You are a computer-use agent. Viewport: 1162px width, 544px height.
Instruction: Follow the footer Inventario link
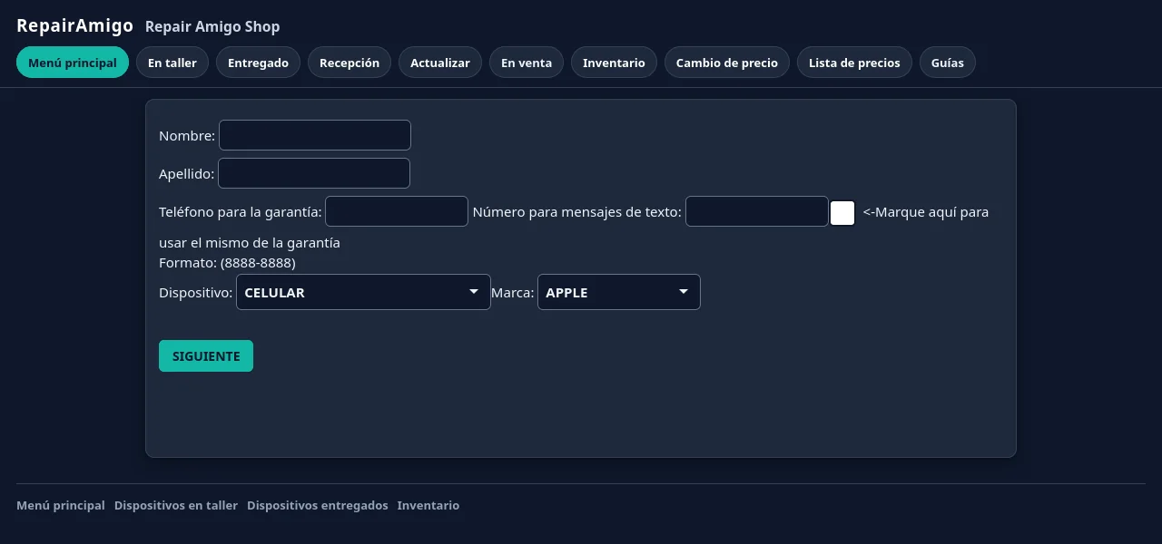(x=428, y=505)
